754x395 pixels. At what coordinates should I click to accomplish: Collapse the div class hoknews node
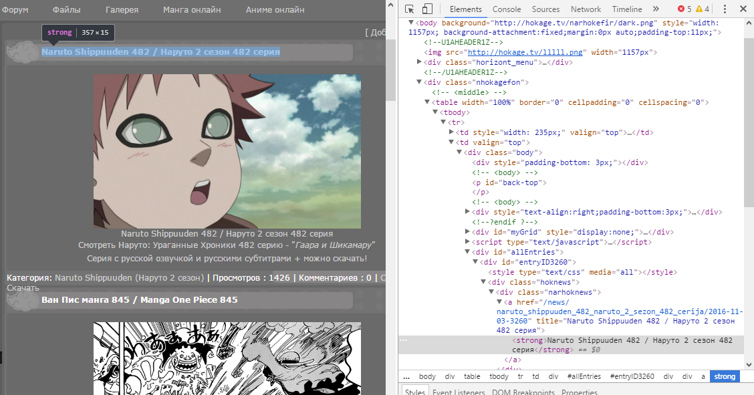pyautogui.click(x=483, y=282)
